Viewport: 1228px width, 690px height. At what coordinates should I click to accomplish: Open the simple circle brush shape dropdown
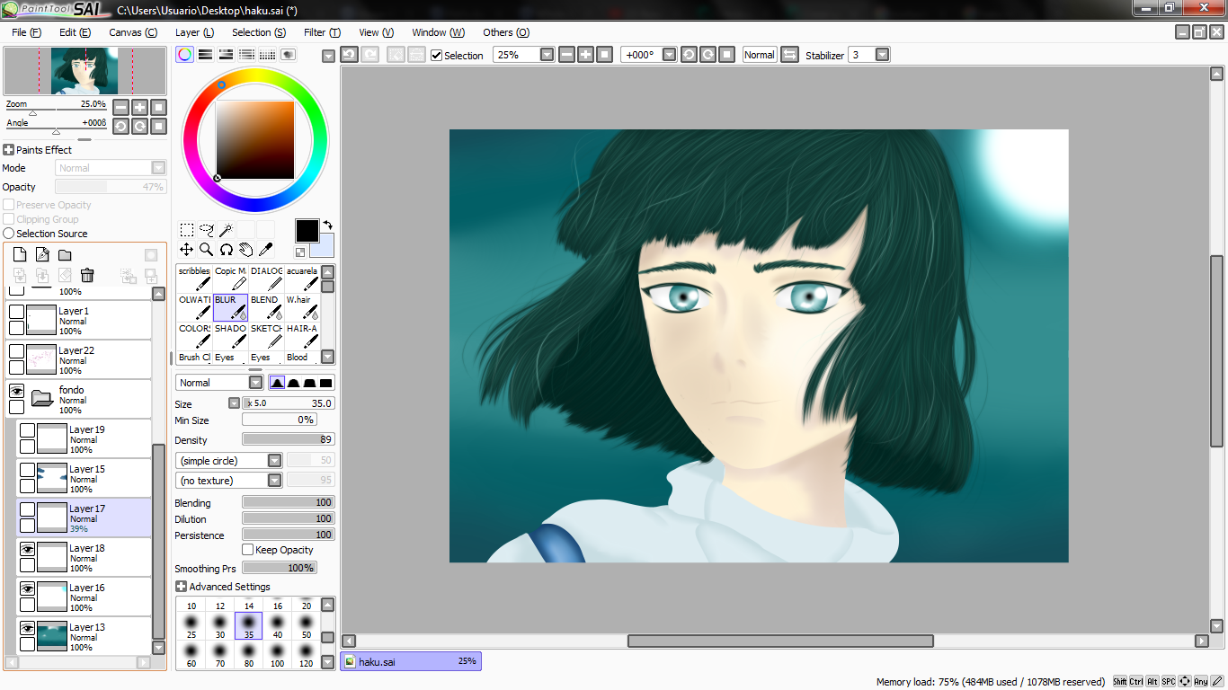tap(230, 460)
